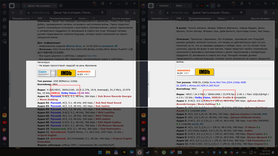Open the VPN bookmarks folder in the left window
Viewport: 278px width, 156px height.
[41, 18]
